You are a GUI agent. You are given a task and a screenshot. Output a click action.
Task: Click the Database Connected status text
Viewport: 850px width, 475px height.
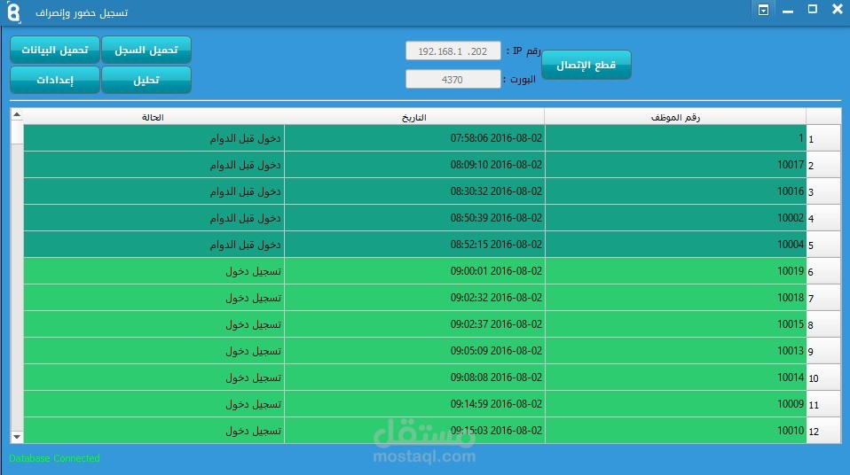(54, 458)
